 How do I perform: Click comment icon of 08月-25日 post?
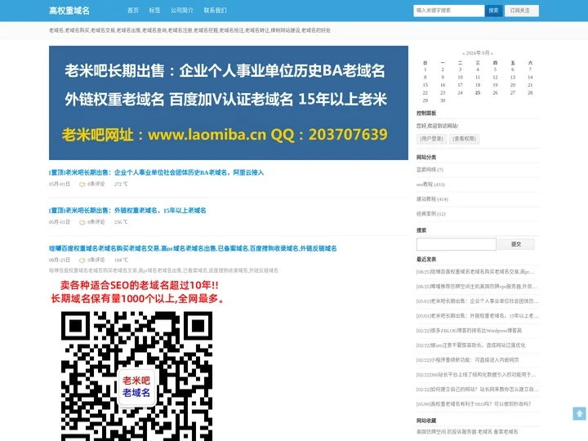82,260
